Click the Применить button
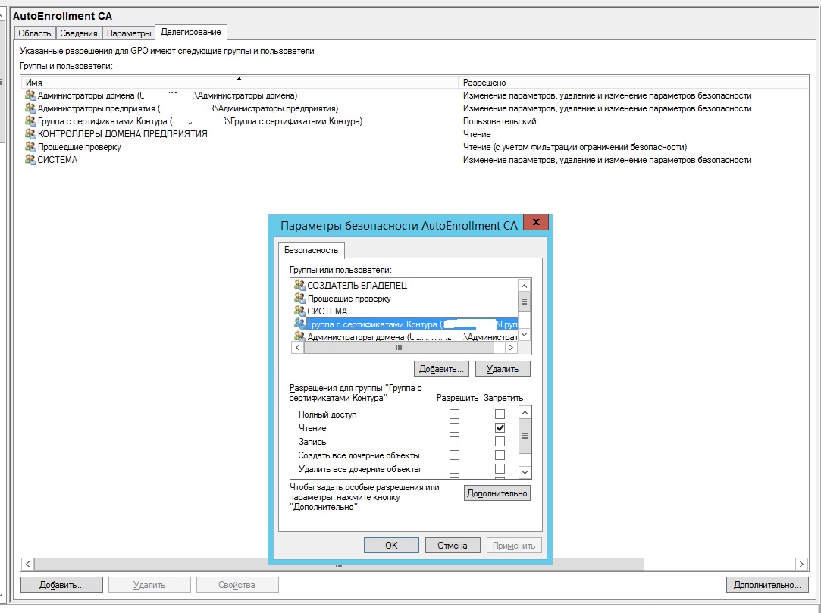Image resolution: width=821 pixels, height=613 pixels. coord(514,545)
